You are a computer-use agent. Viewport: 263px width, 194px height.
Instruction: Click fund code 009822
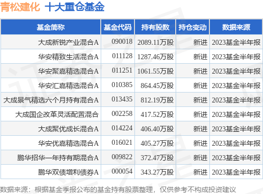point(122,157)
